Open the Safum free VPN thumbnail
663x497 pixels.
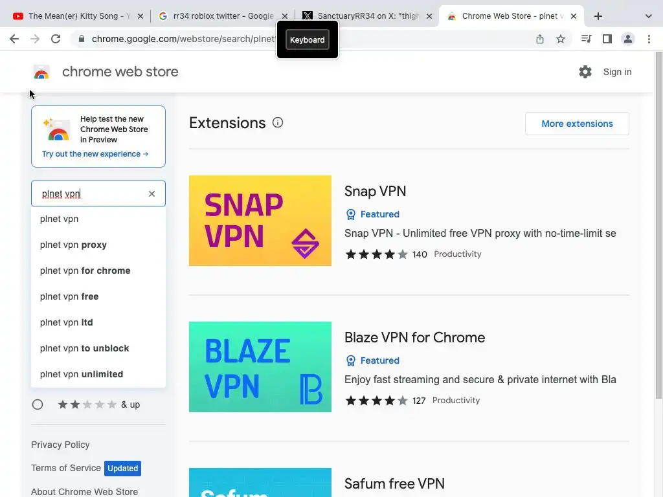260,482
